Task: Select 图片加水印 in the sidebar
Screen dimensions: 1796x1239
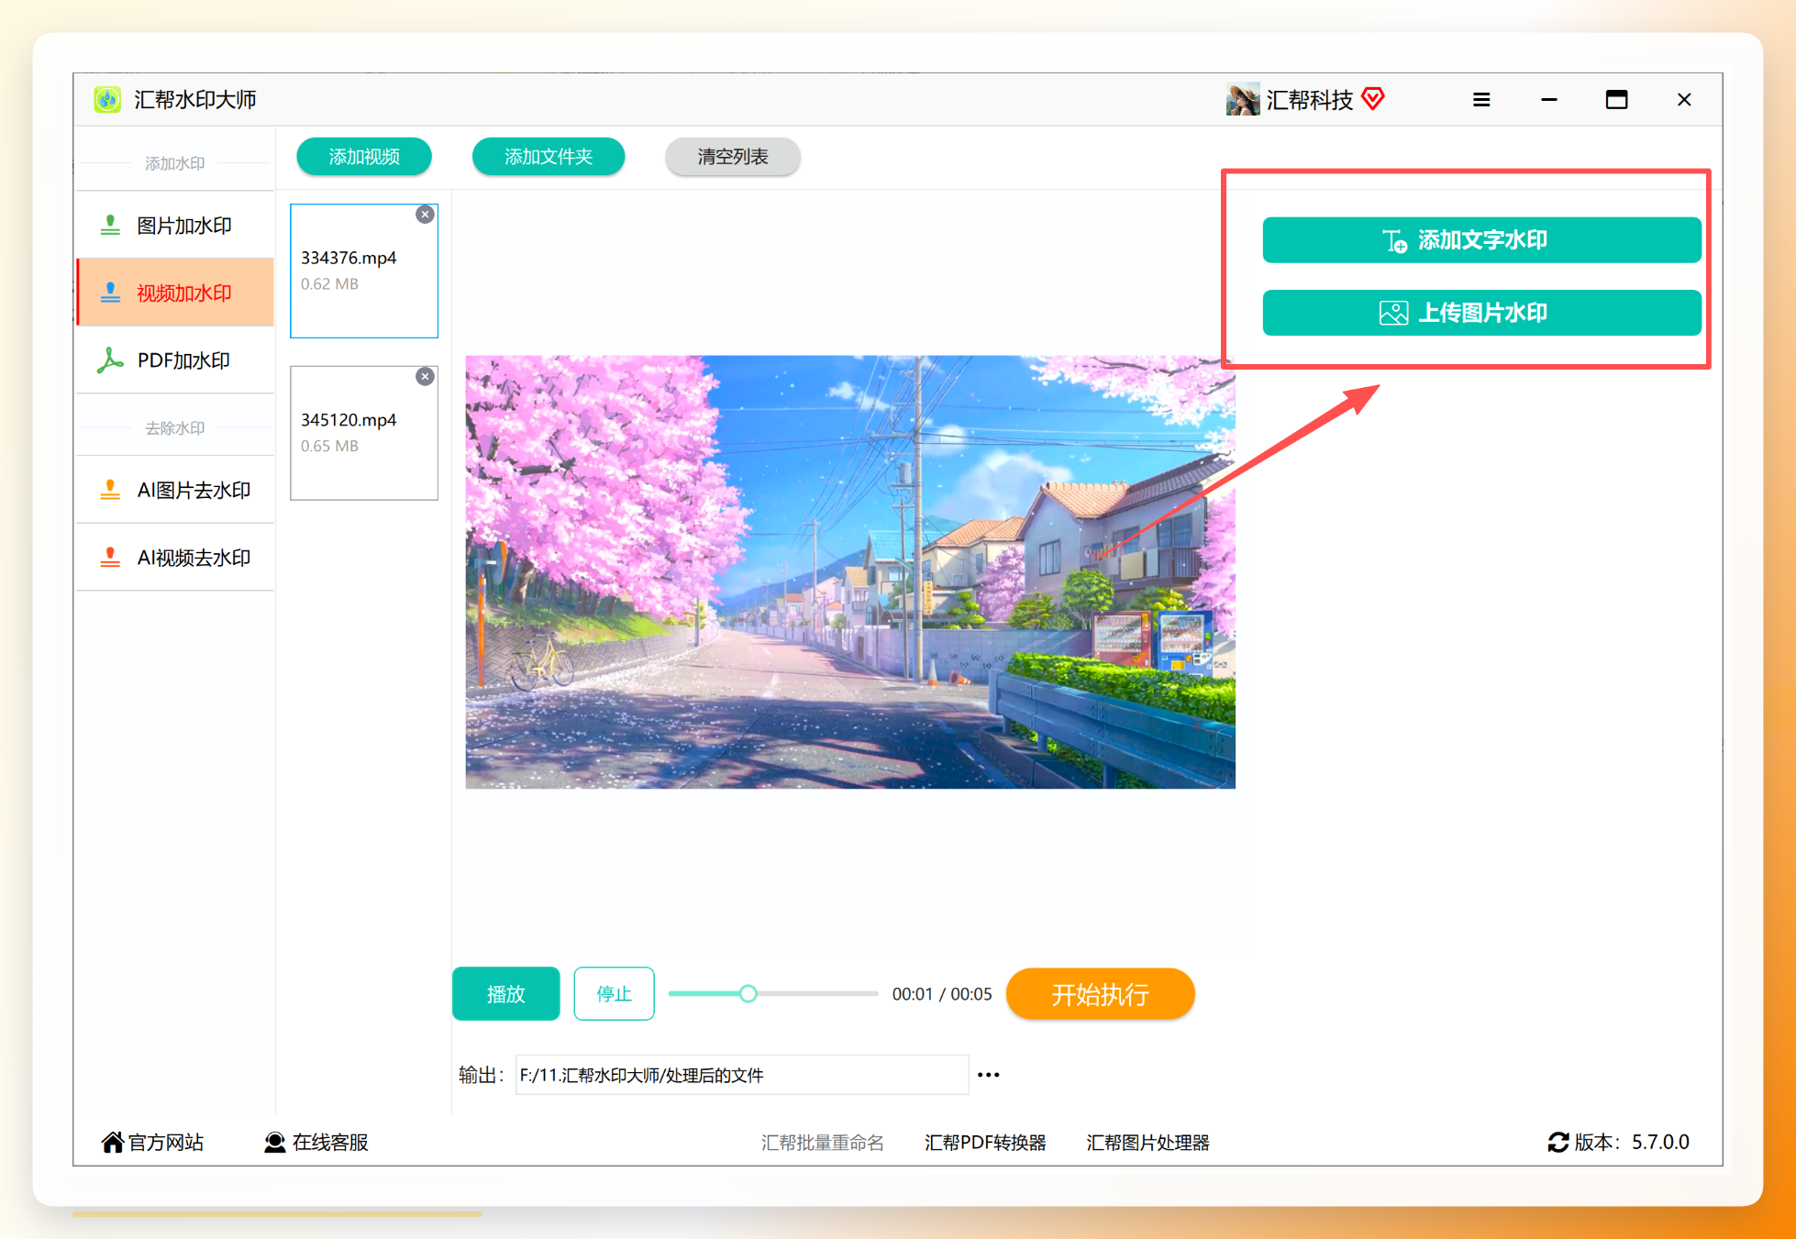Action: tap(175, 226)
